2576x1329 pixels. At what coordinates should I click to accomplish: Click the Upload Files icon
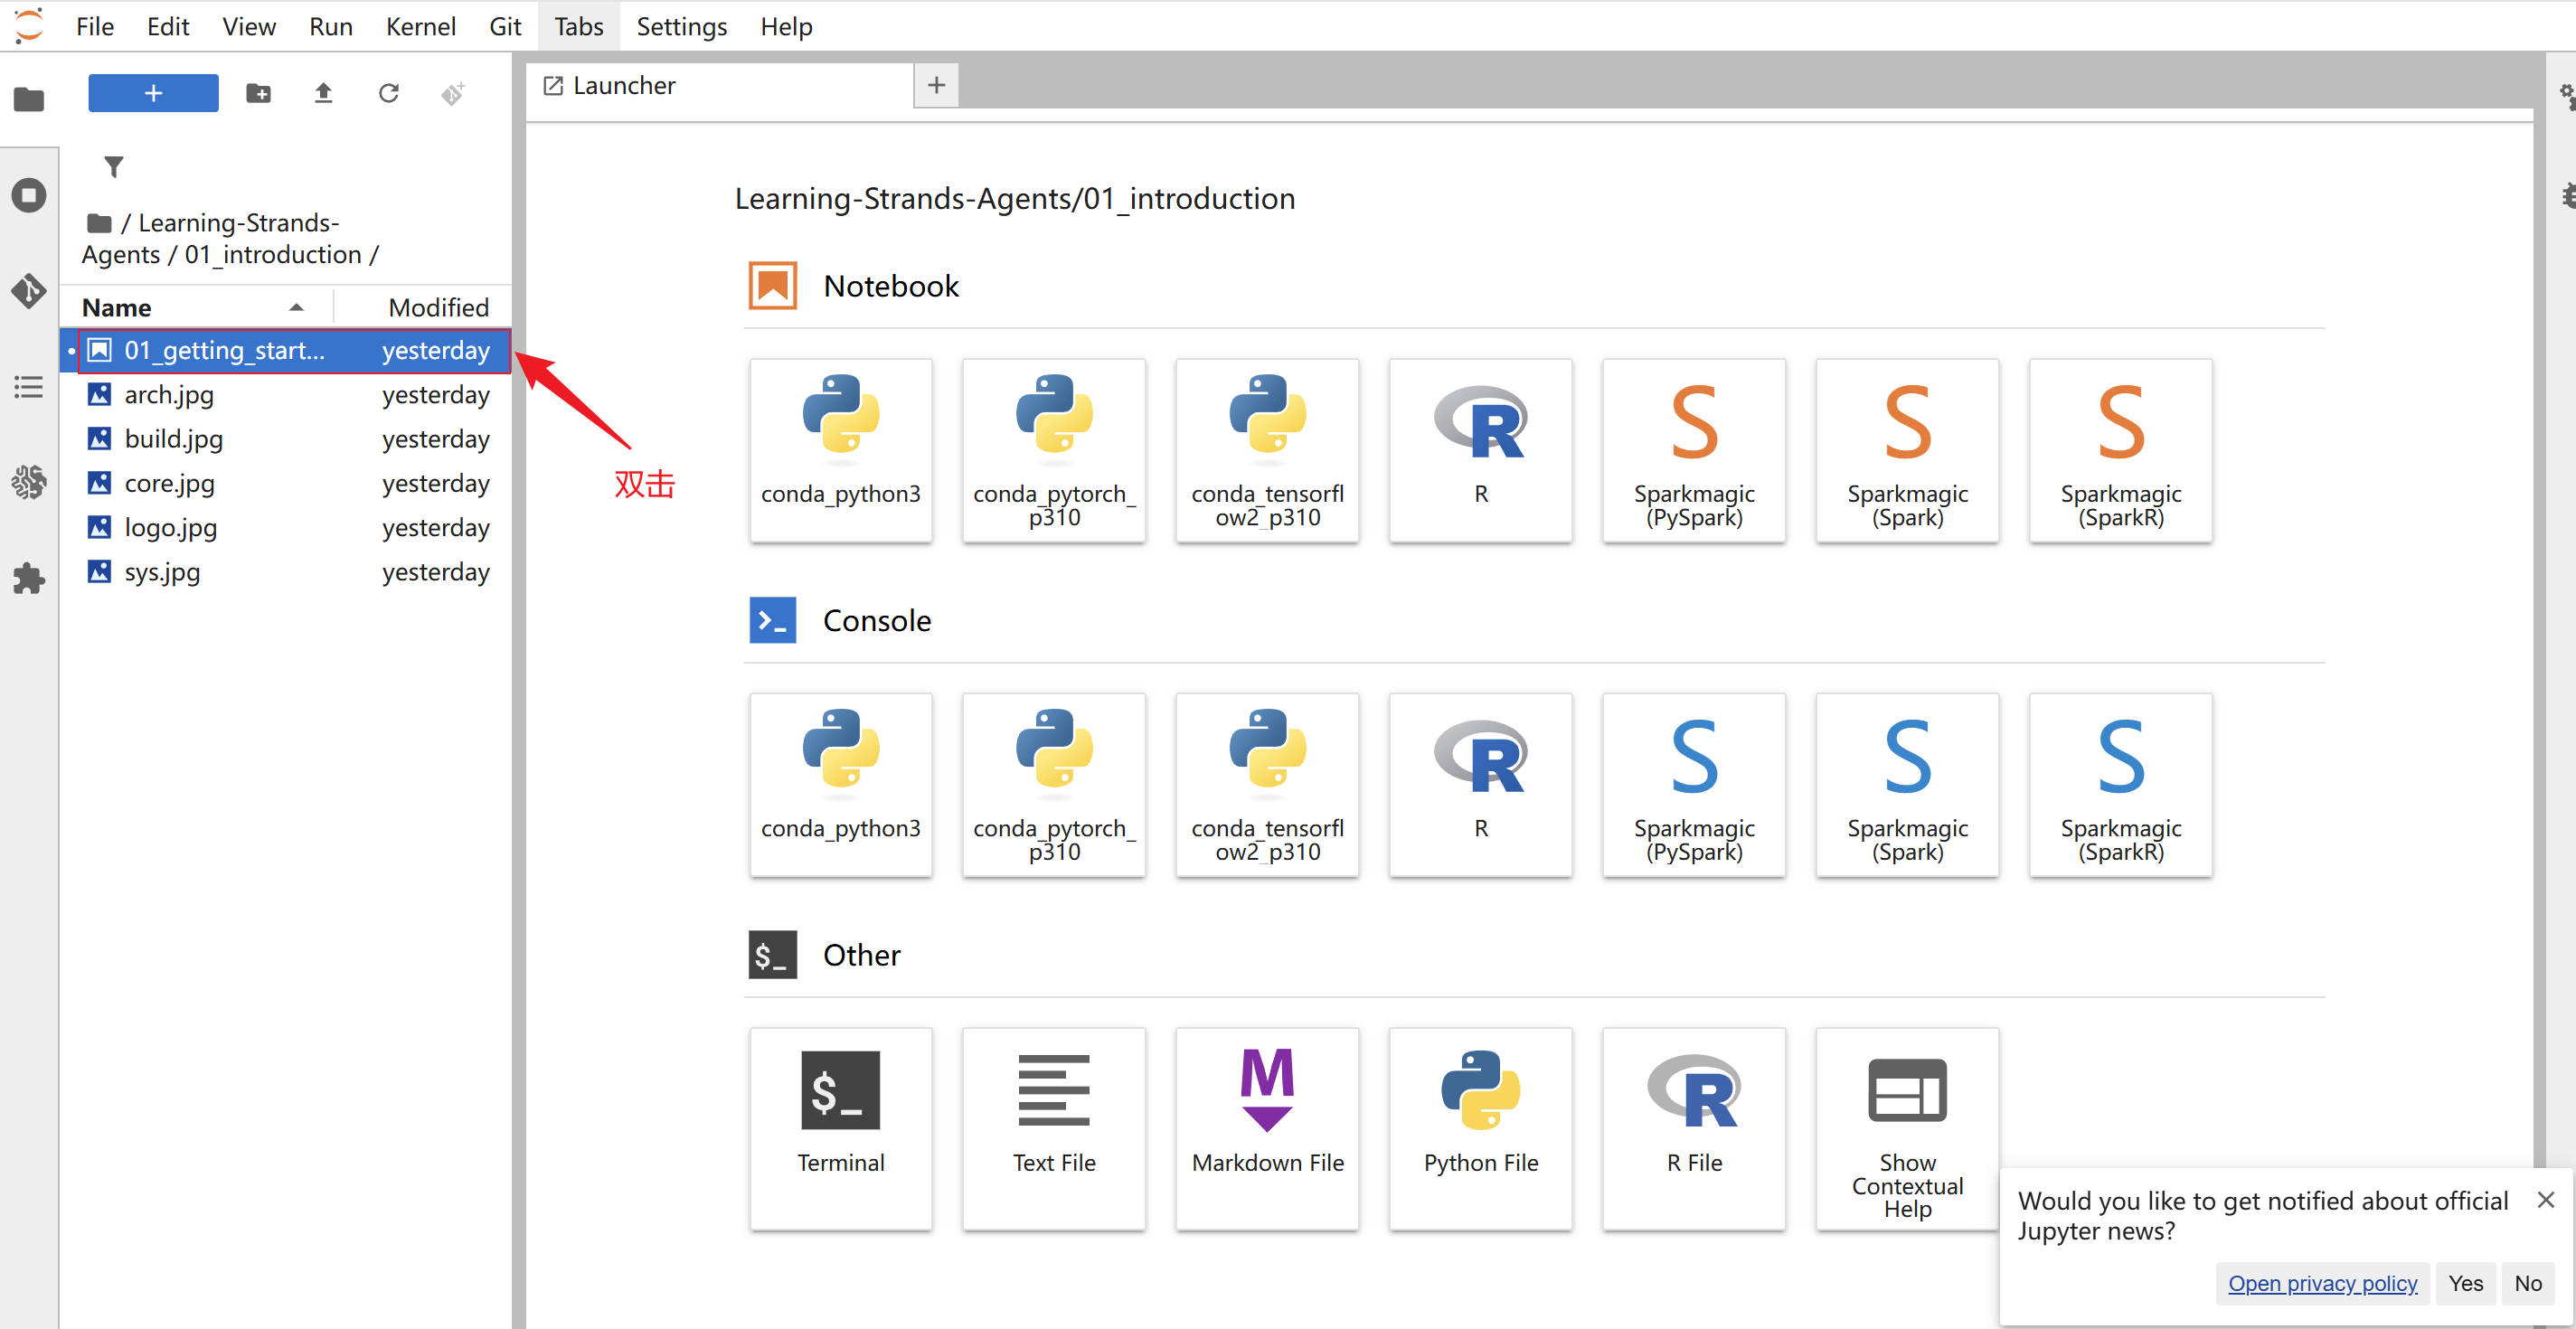pyautogui.click(x=323, y=93)
